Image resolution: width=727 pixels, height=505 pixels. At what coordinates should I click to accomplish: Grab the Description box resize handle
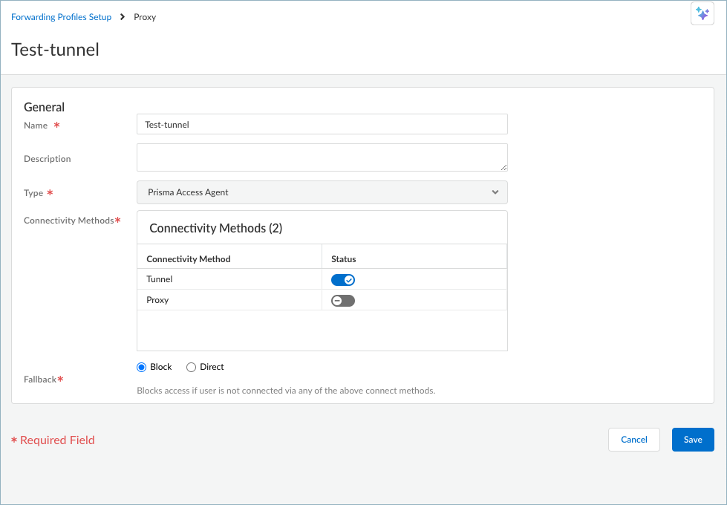(x=503, y=167)
